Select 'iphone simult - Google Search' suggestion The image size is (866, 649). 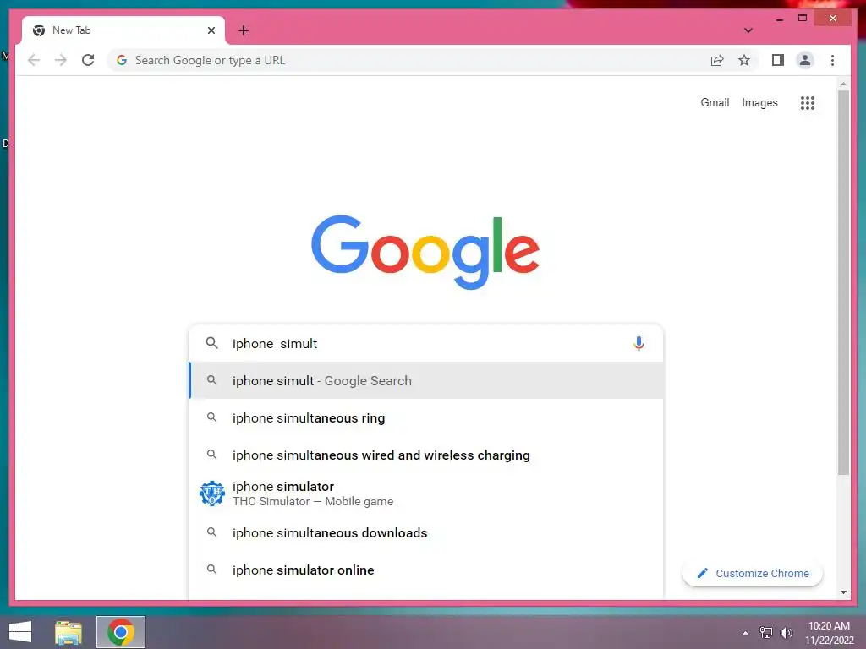pyautogui.click(x=426, y=381)
